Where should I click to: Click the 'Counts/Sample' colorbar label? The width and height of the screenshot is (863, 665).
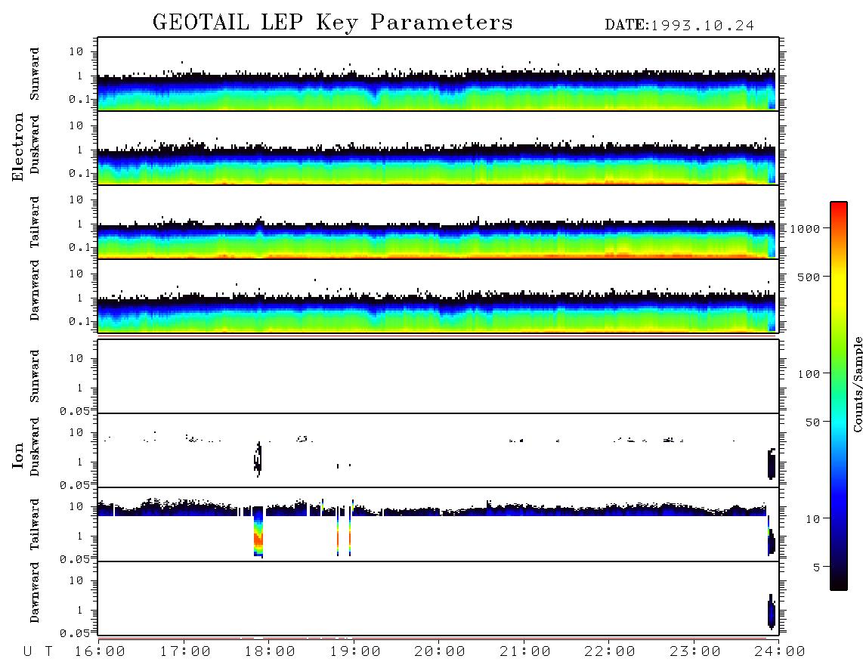pos(858,384)
